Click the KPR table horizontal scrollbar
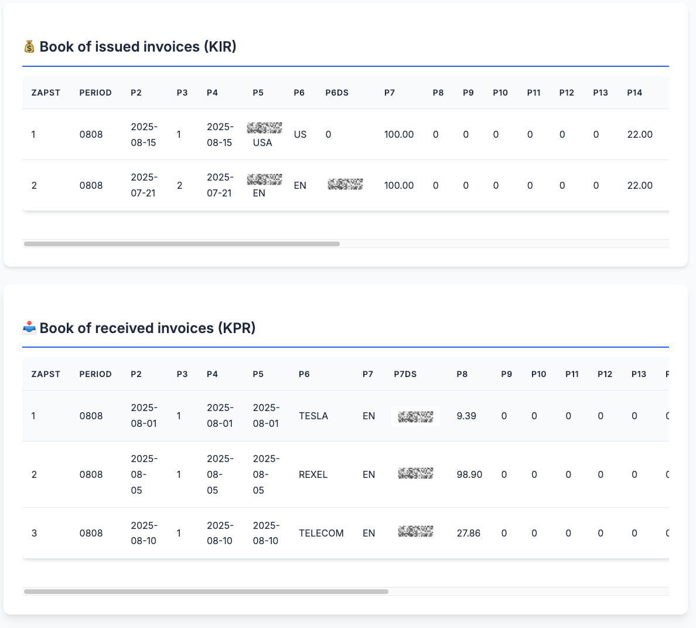The height and width of the screenshot is (628, 696). point(205,592)
